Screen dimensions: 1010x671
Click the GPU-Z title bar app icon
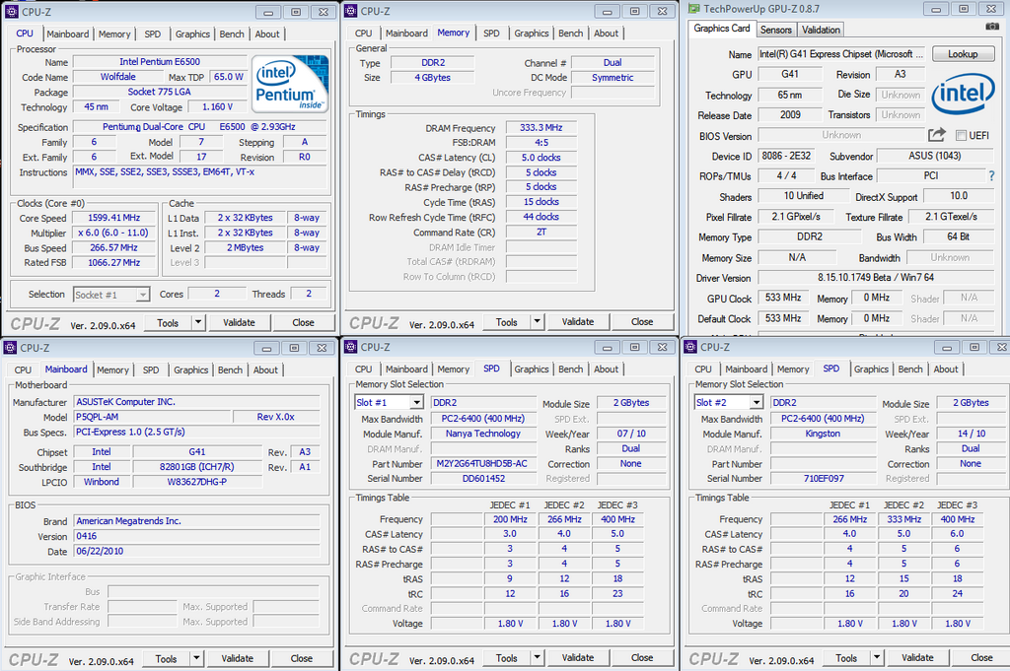[x=693, y=8]
